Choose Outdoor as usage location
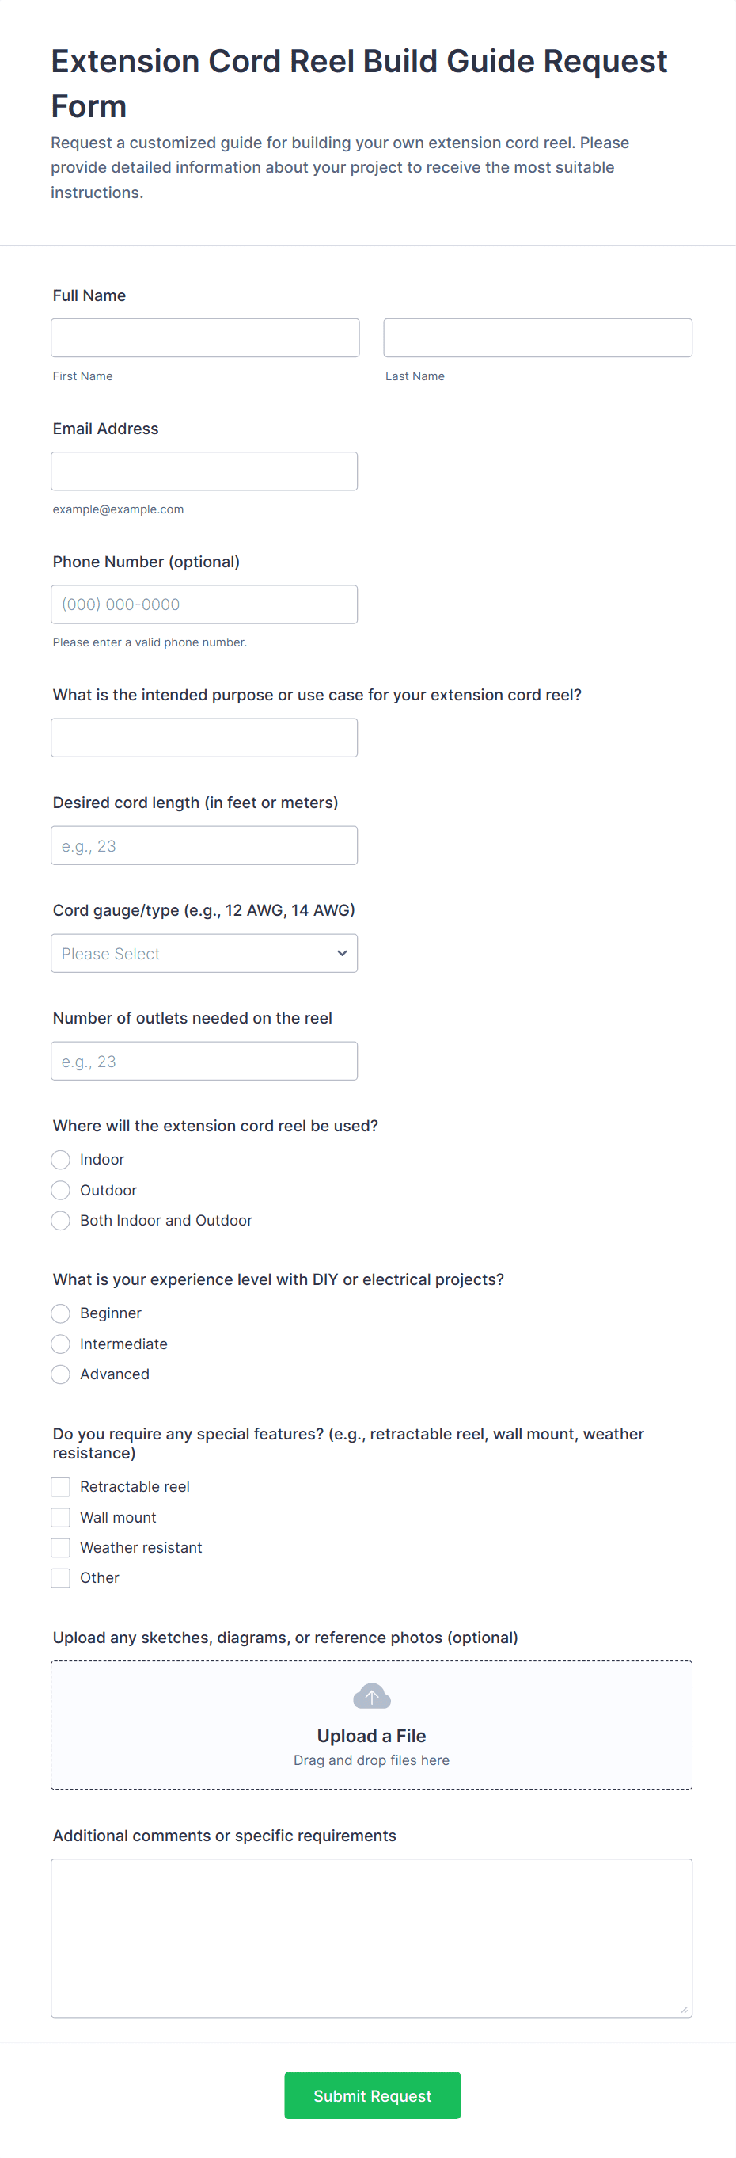 pos(60,1191)
